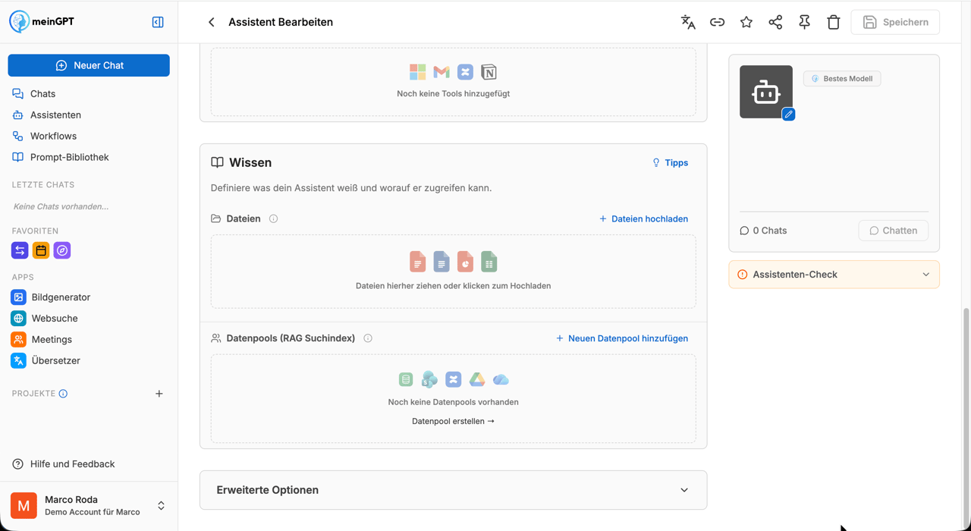
Task: Share the assistant using share icon
Action: click(775, 22)
